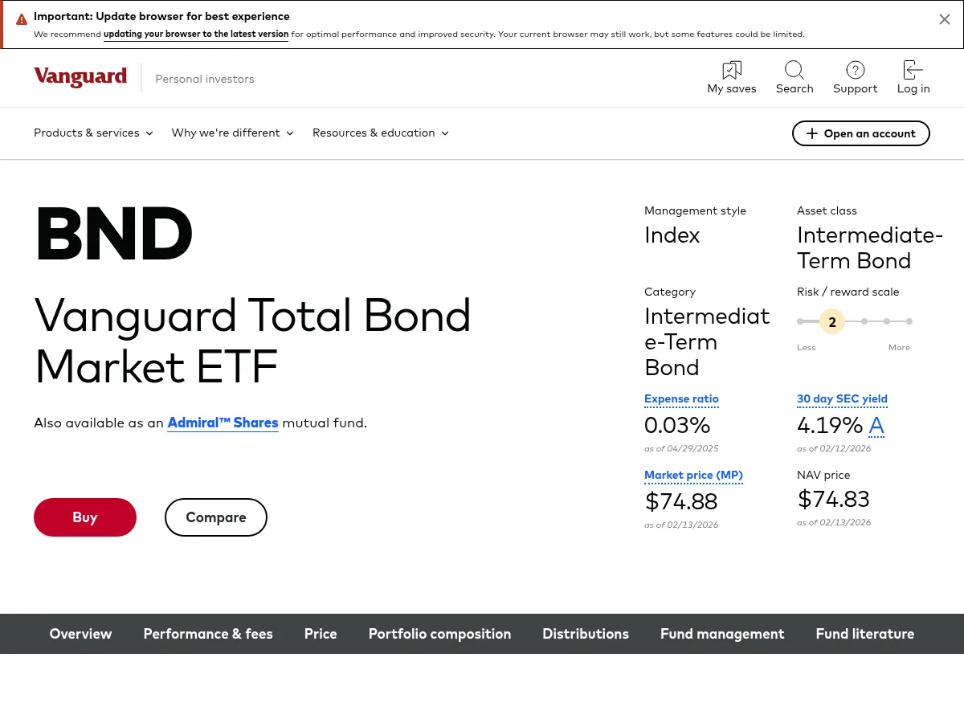Switch to the Performance & fees tab
The width and height of the screenshot is (964, 723).
pyautogui.click(x=207, y=634)
